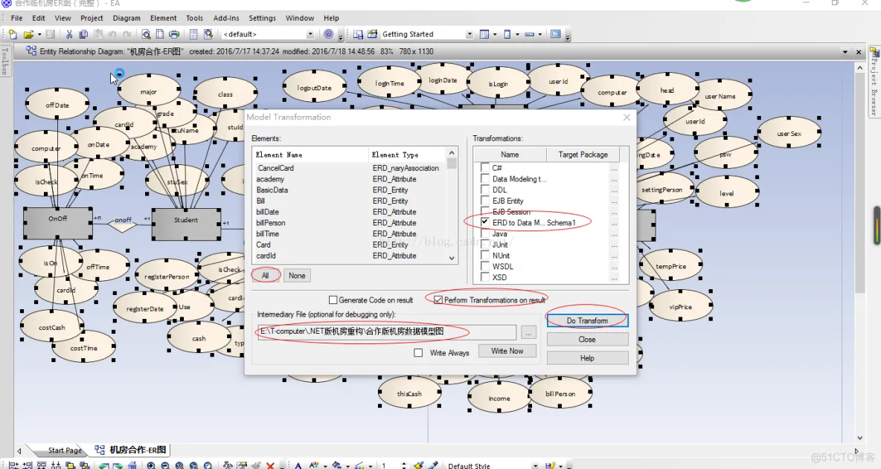Close the Model Transformation dialog with X

click(627, 117)
